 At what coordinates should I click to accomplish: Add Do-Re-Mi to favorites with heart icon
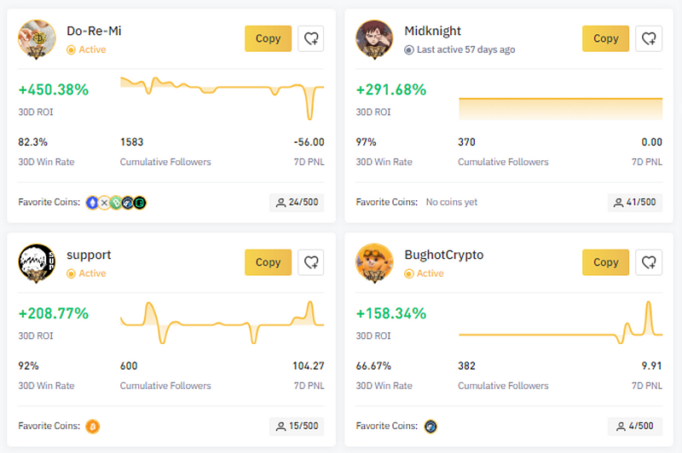[x=310, y=38]
